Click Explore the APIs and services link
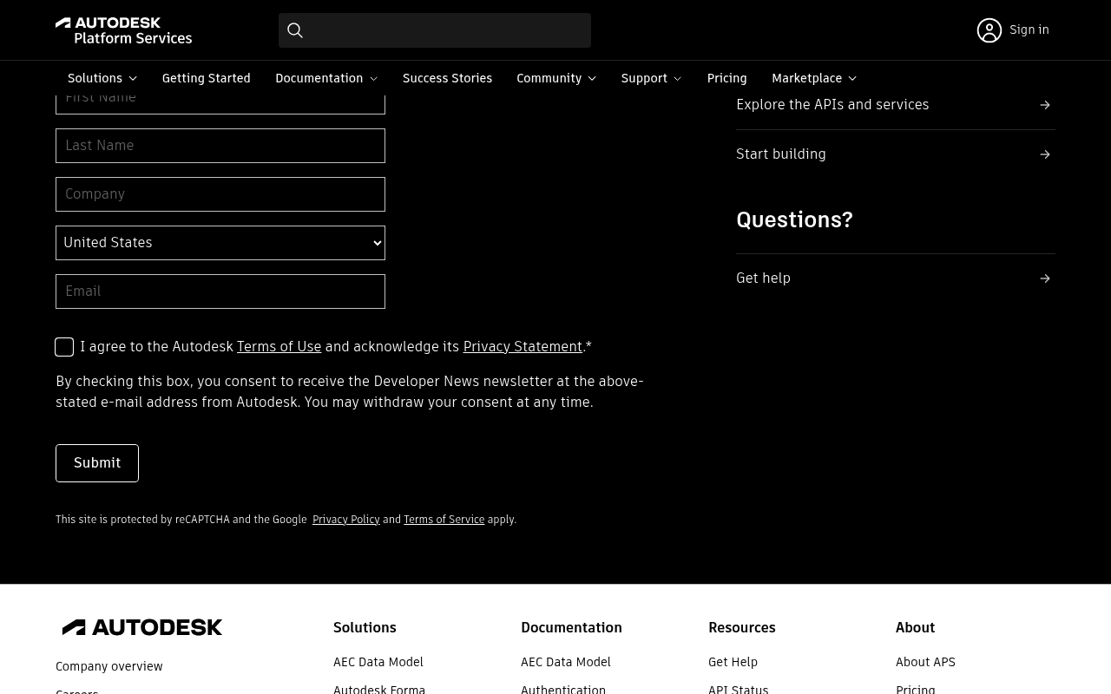 [x=832, y=105]
